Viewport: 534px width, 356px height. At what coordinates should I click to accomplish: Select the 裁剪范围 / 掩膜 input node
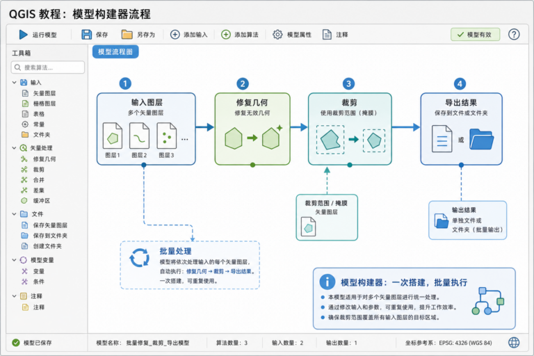tap(327, 218)
